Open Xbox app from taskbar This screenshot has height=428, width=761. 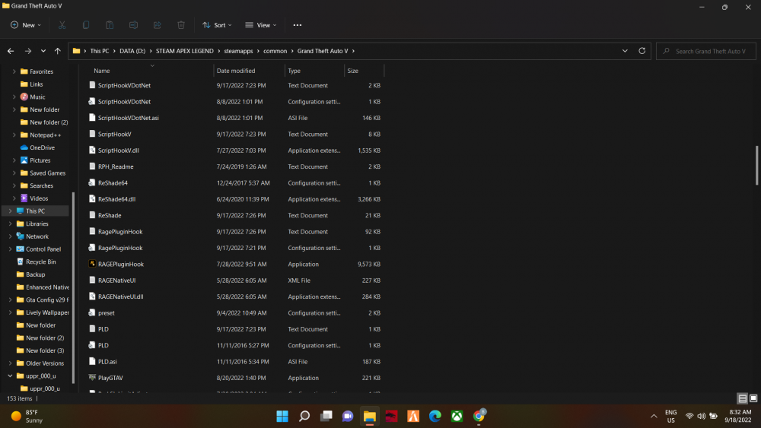(457, 416)
